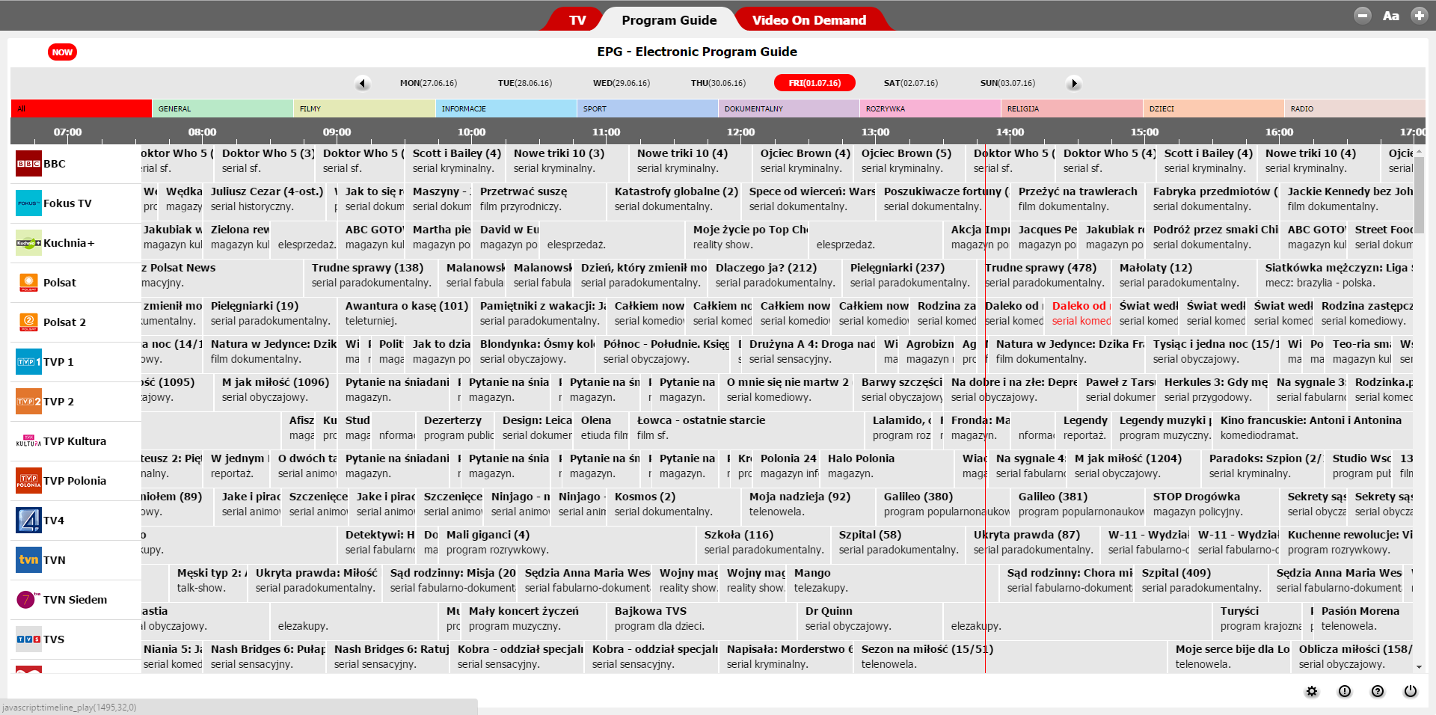
Task: Select the Polsat 2 channel logo
Action: click(x=28, y=322)
